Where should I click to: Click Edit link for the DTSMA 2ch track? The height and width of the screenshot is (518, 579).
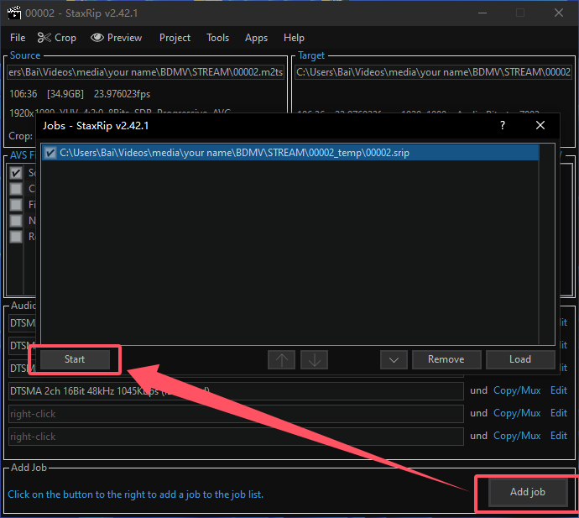click(558, 390)
